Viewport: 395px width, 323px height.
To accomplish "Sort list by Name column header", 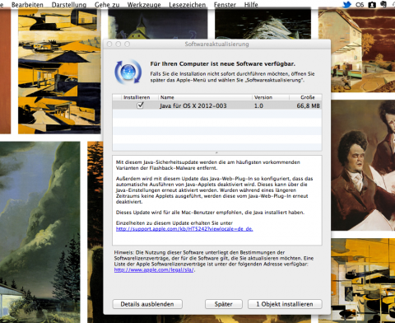I will coord(205,97).
